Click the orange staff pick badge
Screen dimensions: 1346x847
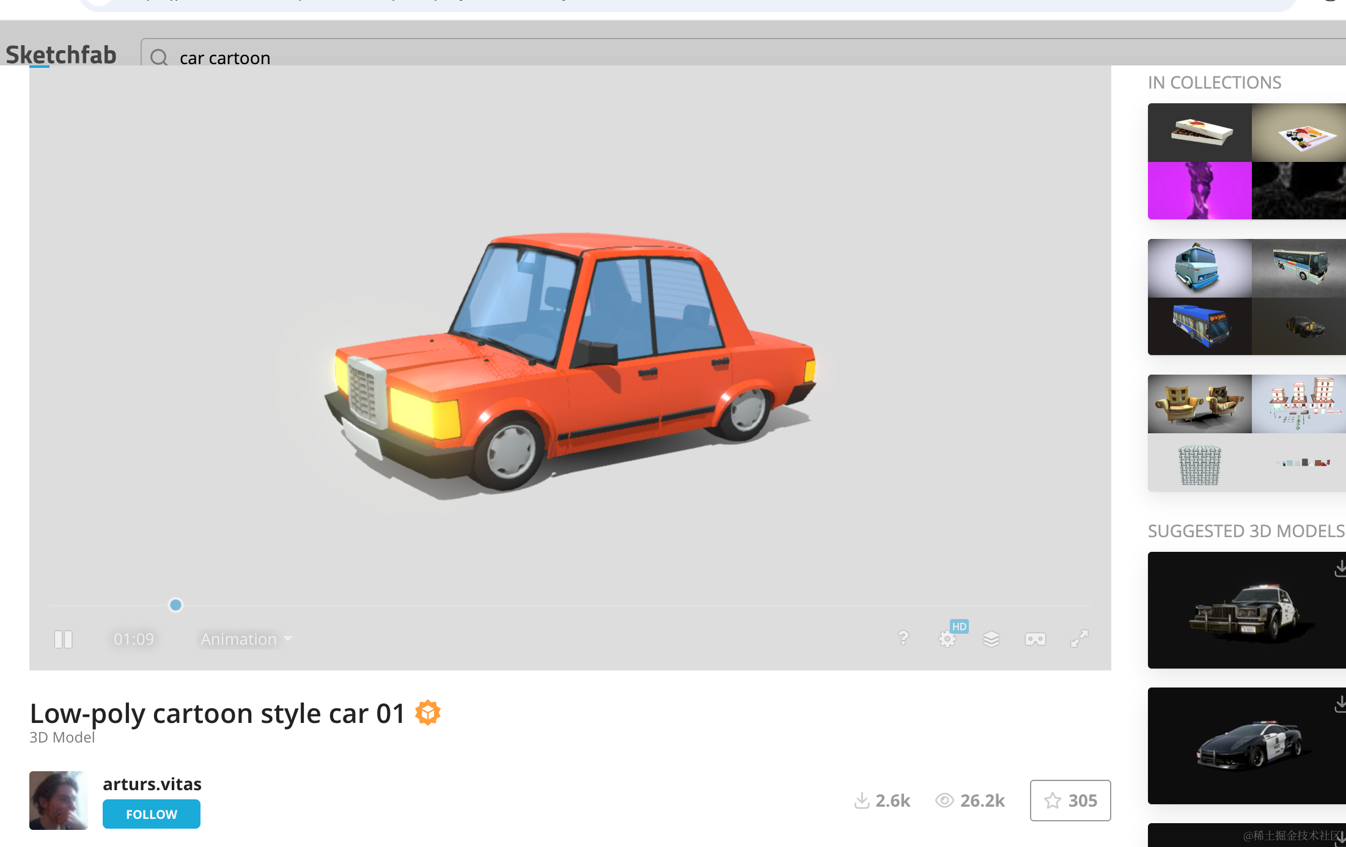[428, 713]
